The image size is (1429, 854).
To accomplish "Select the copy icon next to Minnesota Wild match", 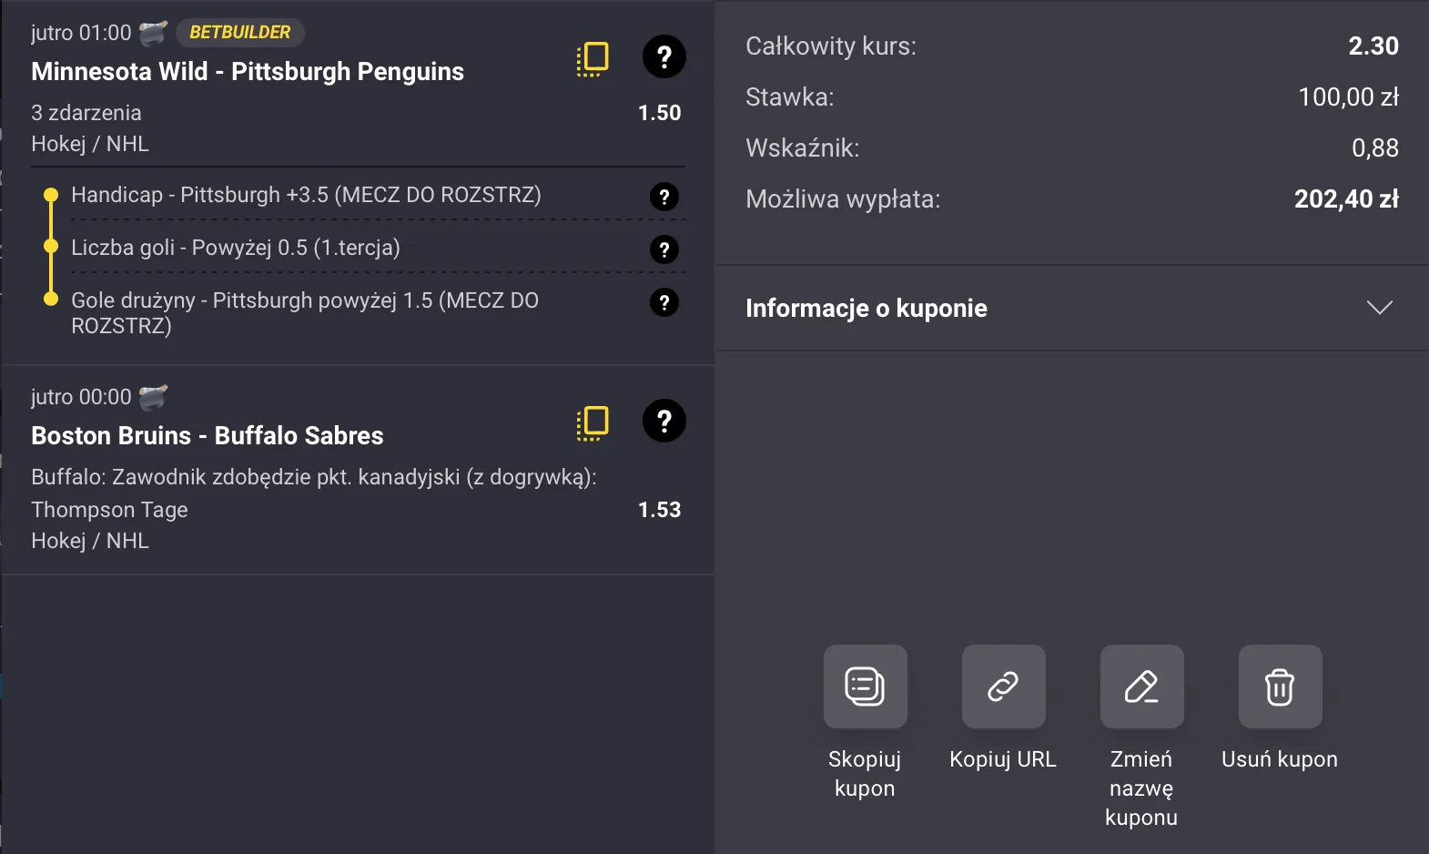I will click(x=593, y=57).
